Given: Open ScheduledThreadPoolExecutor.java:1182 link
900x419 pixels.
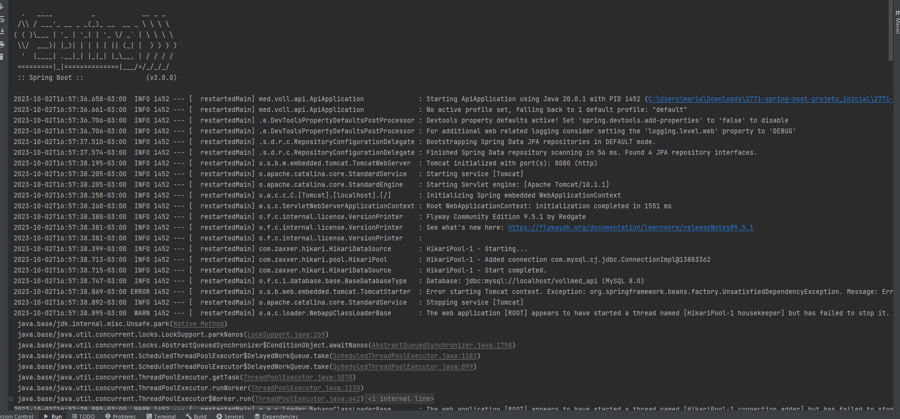Looking at the screenshot, I should click(405, 356).
